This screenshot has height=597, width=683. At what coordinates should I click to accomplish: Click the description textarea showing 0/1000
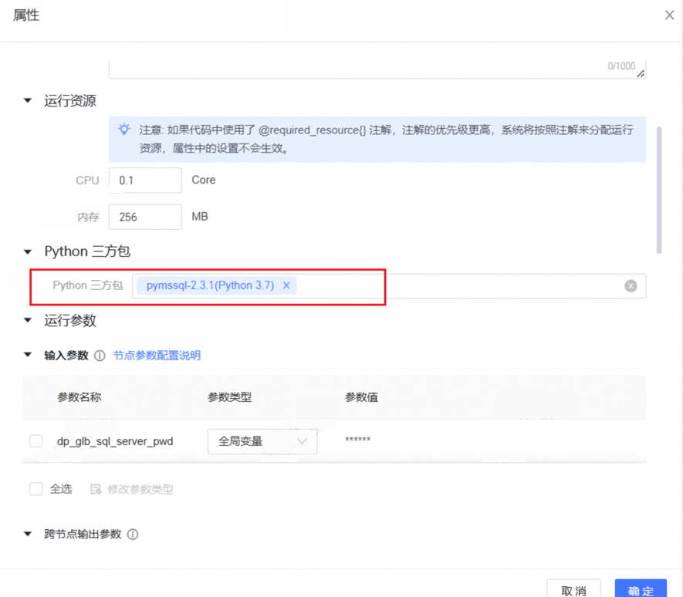tap(377, 69)
